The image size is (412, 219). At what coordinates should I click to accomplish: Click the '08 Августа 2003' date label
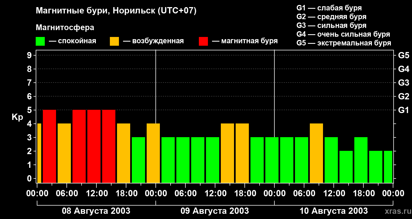pos(96,211)
